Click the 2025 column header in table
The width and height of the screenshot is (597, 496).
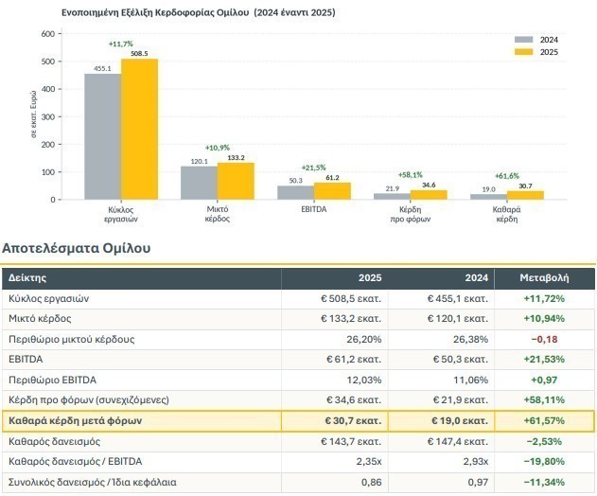(370, 279)
